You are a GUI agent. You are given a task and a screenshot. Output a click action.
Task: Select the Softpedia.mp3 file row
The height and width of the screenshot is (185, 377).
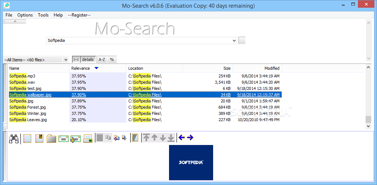144,76
